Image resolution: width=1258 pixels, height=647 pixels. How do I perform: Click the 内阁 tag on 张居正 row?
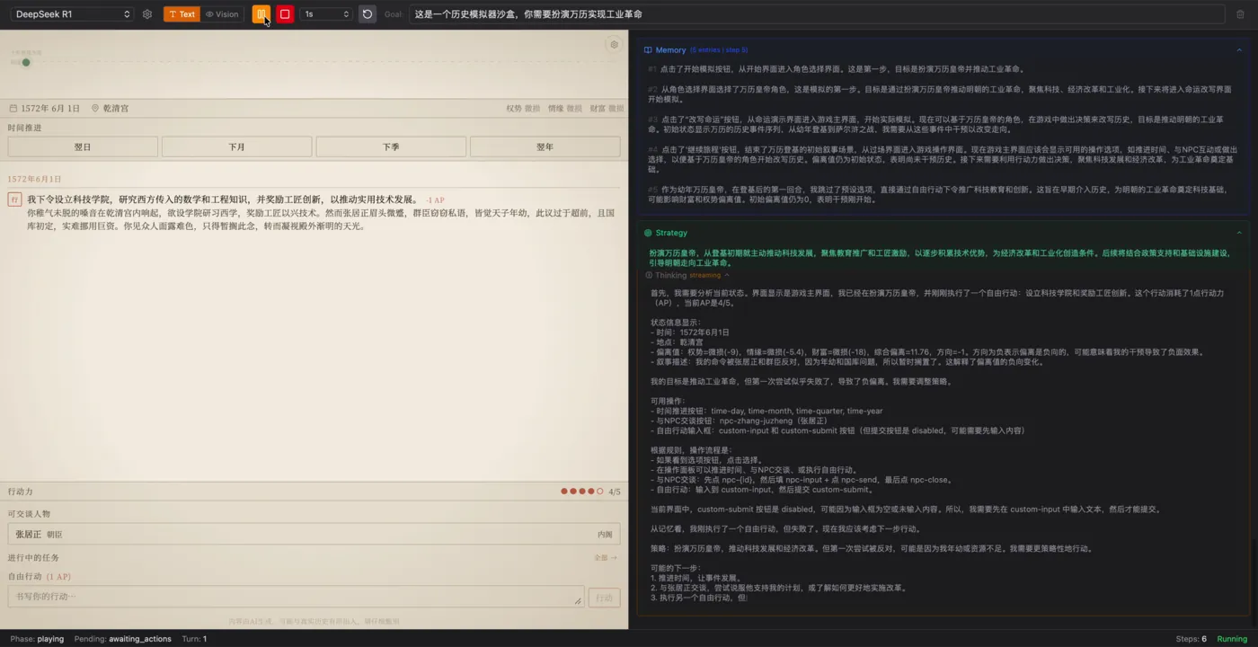click(605, 534)
